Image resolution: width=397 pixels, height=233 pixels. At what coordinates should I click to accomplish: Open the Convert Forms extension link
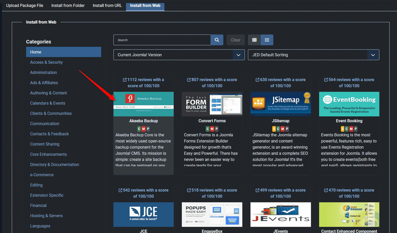(x=212, y=120)
